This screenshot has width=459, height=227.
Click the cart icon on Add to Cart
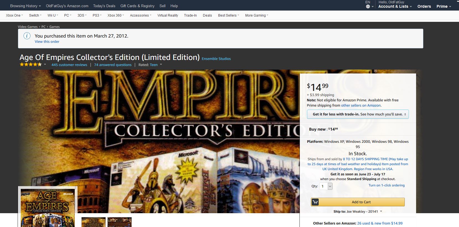[x=315, y=202]
